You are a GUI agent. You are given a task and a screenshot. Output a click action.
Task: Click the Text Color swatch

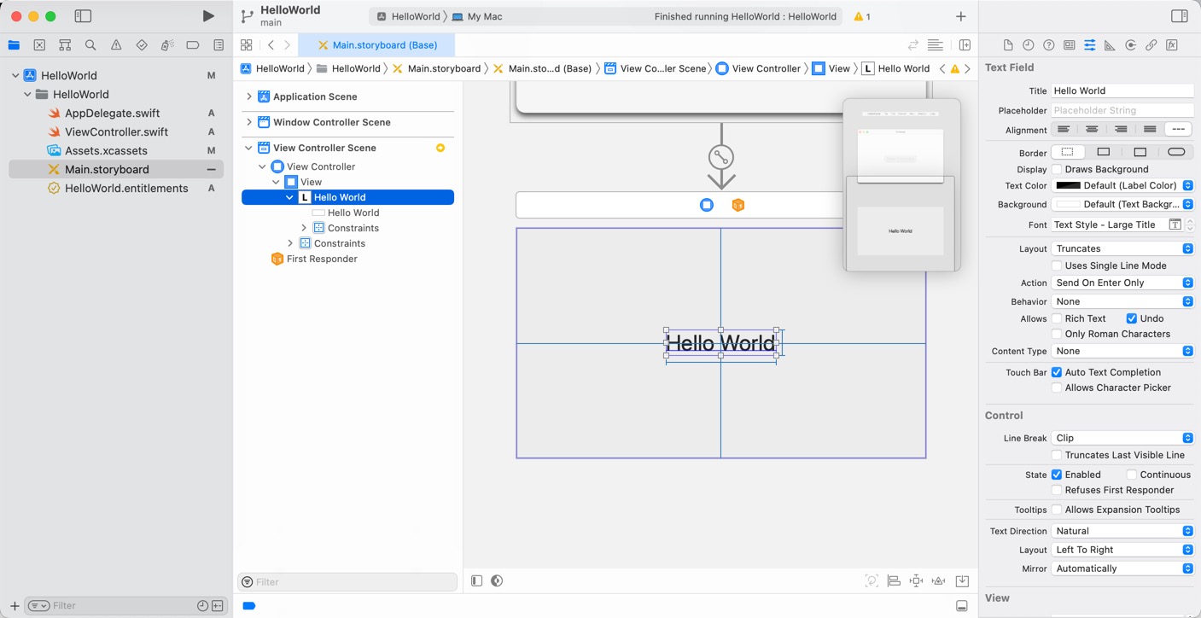pyautogui.click(x=1068, y=185)
